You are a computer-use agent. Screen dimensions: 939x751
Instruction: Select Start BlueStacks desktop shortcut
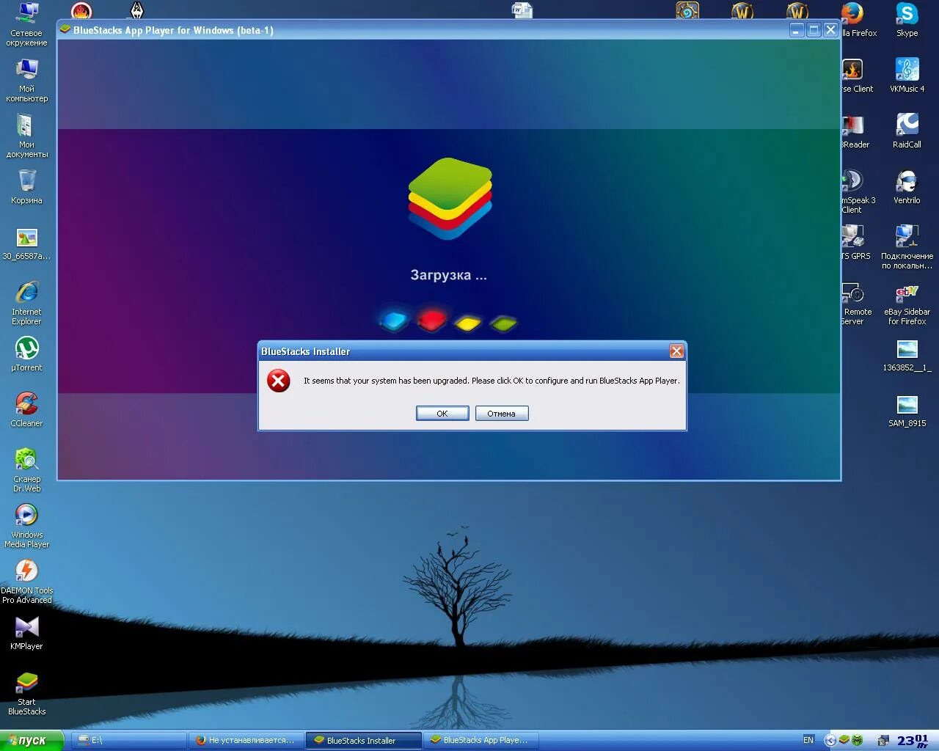click(26, 693)
